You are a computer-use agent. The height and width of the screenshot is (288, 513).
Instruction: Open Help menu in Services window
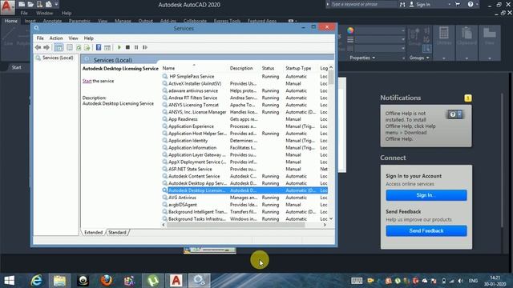(89, 38)
